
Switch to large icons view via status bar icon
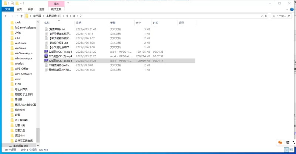[x=291, y=150]
